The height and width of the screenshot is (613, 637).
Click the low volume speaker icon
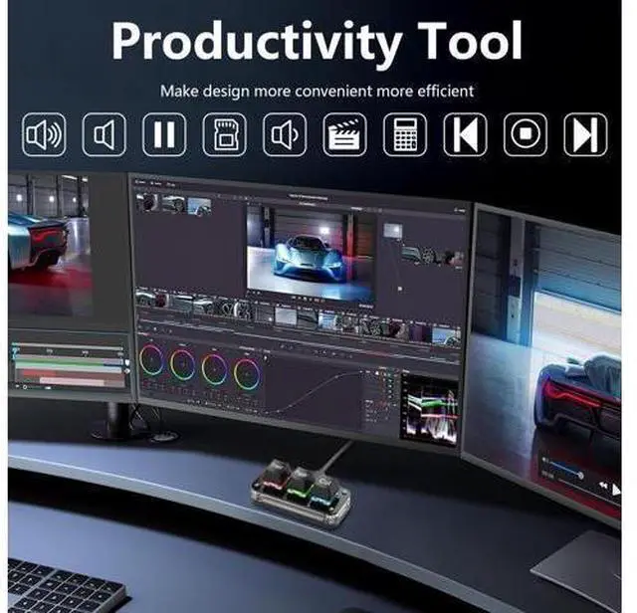285,134
